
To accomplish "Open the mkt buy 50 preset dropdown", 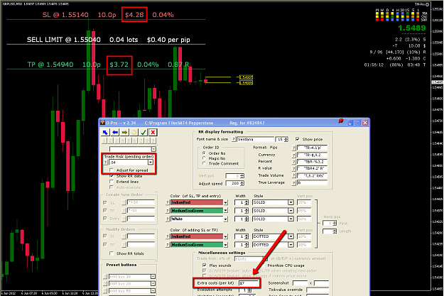I will [153, 291].
